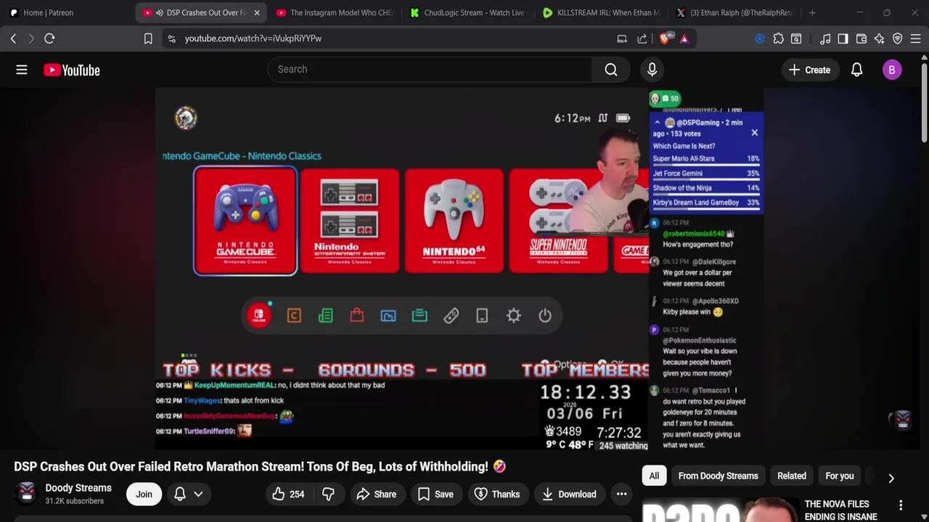Select the Related filter chip
This screenshot has height=522, width=929.
(x=792, y=476)
